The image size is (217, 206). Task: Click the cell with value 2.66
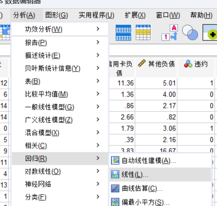[122, 117]
